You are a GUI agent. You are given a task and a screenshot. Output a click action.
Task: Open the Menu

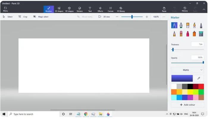point(5,9)
